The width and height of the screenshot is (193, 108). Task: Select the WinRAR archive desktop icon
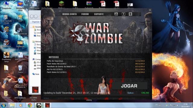89,4
